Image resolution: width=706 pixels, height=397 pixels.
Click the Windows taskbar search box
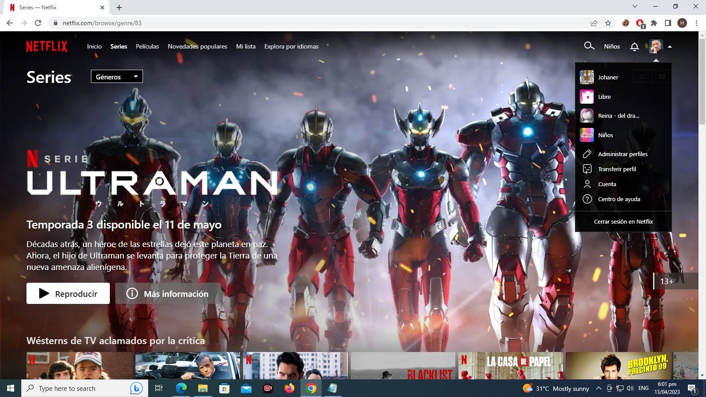tap(84, 388)
